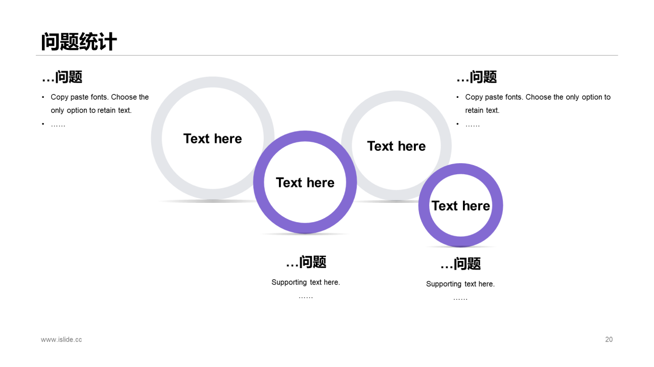Click the horizontal line under the title

(x=327, y=55)
